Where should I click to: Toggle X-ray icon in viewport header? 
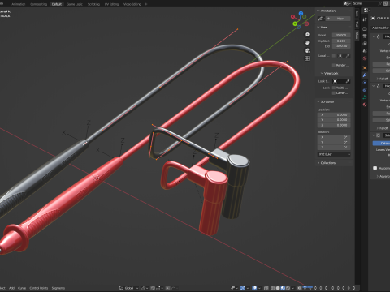[x=266, y=288]
